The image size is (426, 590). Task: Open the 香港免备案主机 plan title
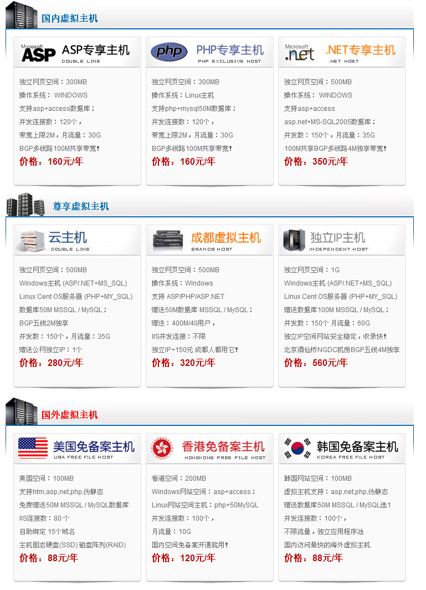pos(223,446)
